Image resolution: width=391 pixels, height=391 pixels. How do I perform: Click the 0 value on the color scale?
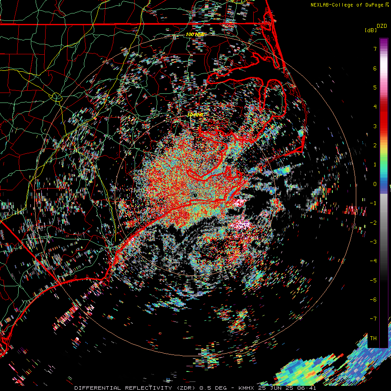click(x=375, y=184)
